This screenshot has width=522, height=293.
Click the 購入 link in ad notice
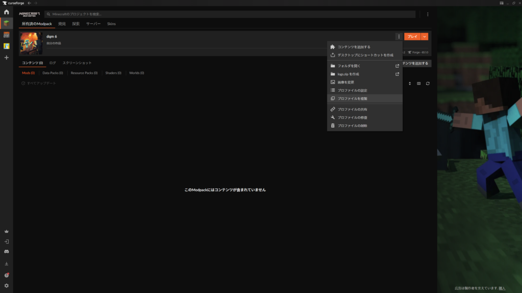tap(502, 288)
